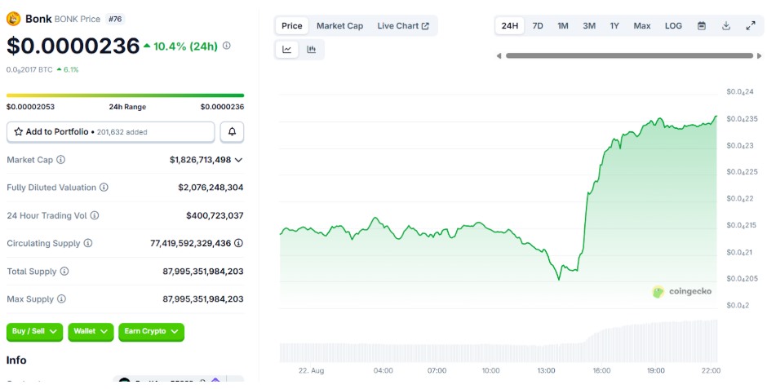Show Fully Diluted Valuation info icon

[104, 188]
